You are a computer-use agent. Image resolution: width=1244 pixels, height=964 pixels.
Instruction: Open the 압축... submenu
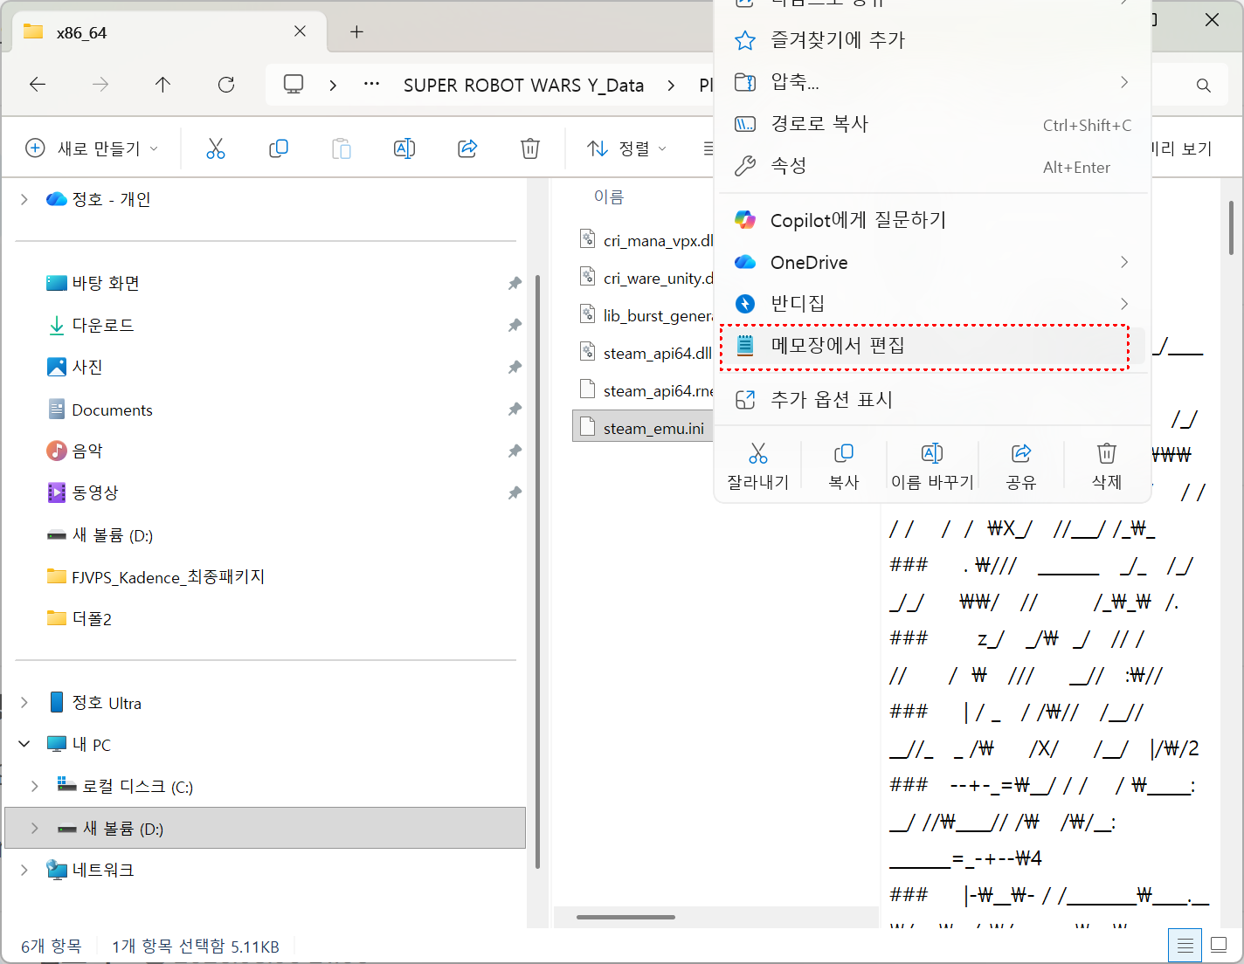[x=931, y=82]
